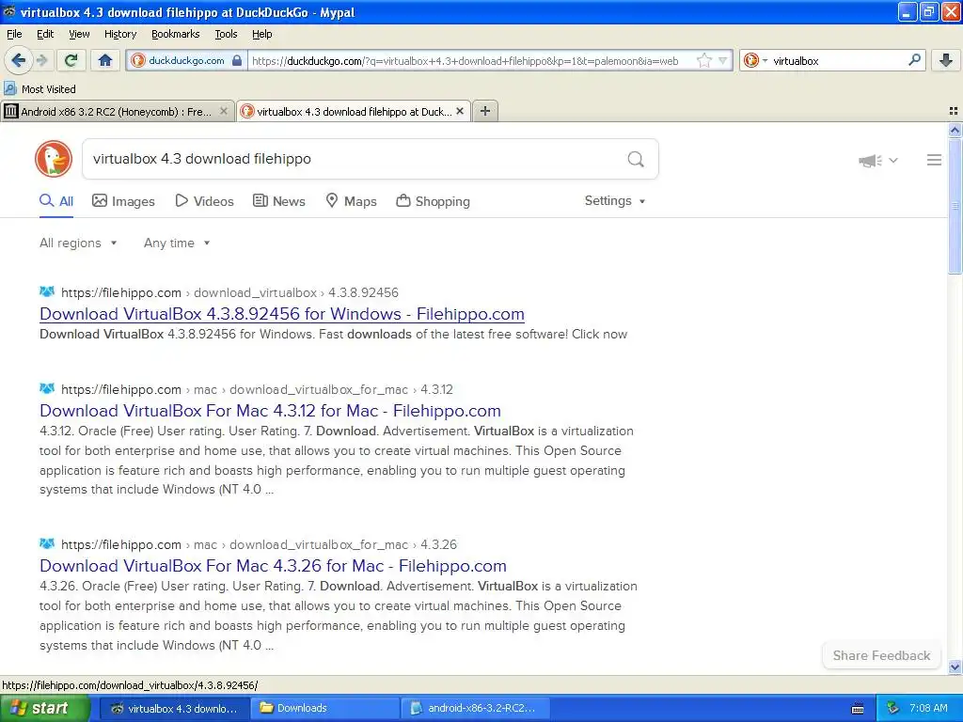Click the 7:08 AM clock

point(928,709)
